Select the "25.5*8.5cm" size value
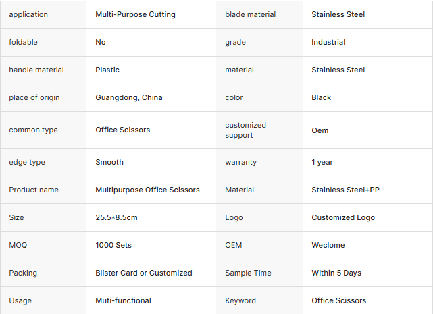Viewport: 433px width, 314px height. pyautogui.click(x=117, y=217)
